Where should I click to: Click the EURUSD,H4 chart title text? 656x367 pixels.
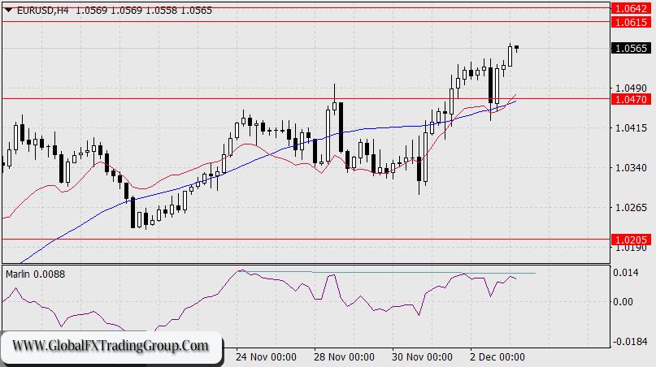pos(42,11)
